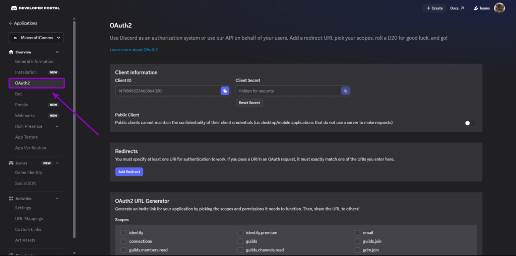
Task: Click the Discord Developer Portal logo
Action: point(36,8)
